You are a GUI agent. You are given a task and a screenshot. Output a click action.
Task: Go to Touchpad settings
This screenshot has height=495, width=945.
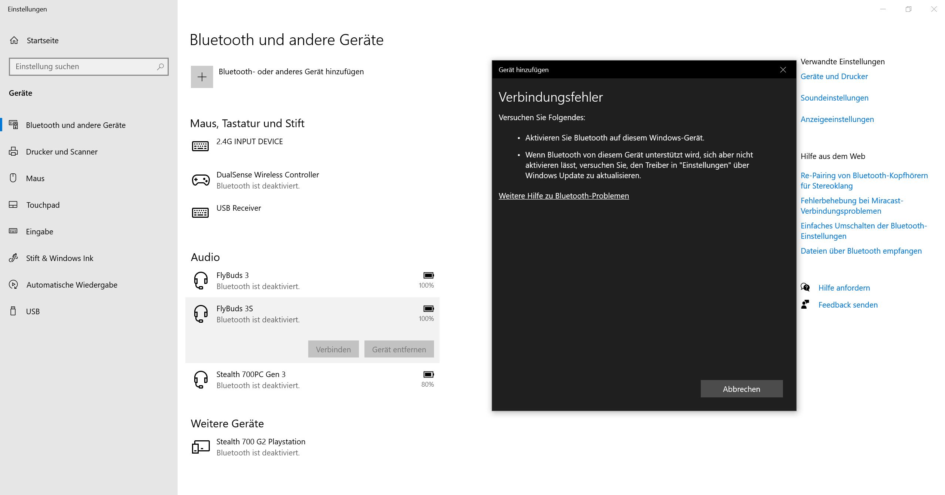tap(43, 205)
